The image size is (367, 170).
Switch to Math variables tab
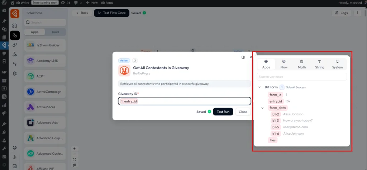(302, 64)
